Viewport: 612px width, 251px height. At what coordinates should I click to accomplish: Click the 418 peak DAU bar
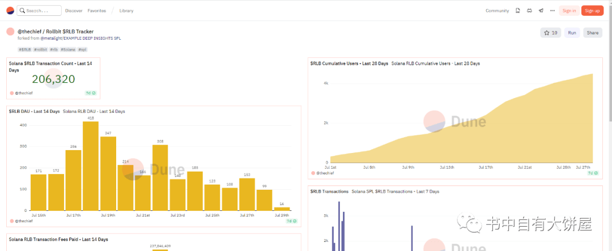point(91,166)
